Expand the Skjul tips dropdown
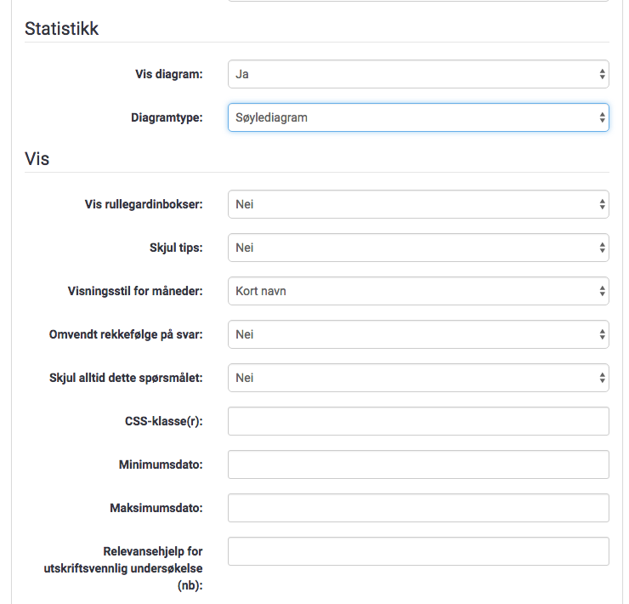 [418, 248]
